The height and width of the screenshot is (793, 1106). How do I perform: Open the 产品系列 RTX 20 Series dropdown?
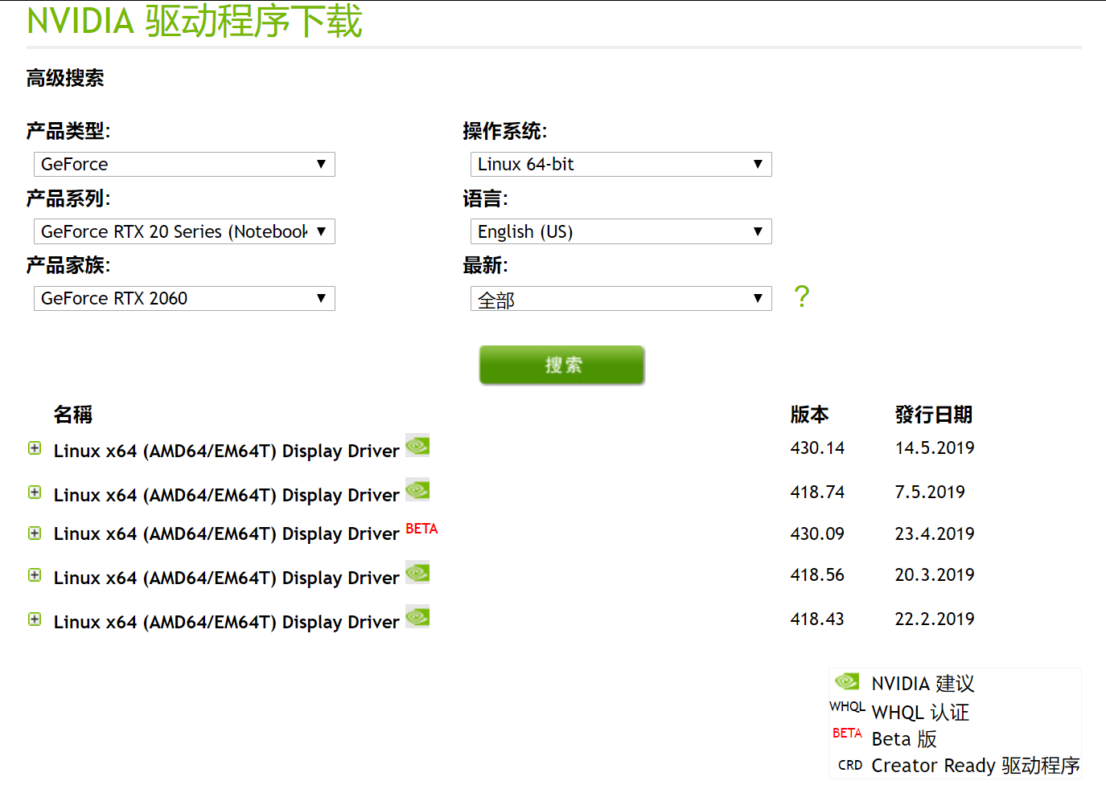coord(184,231)
